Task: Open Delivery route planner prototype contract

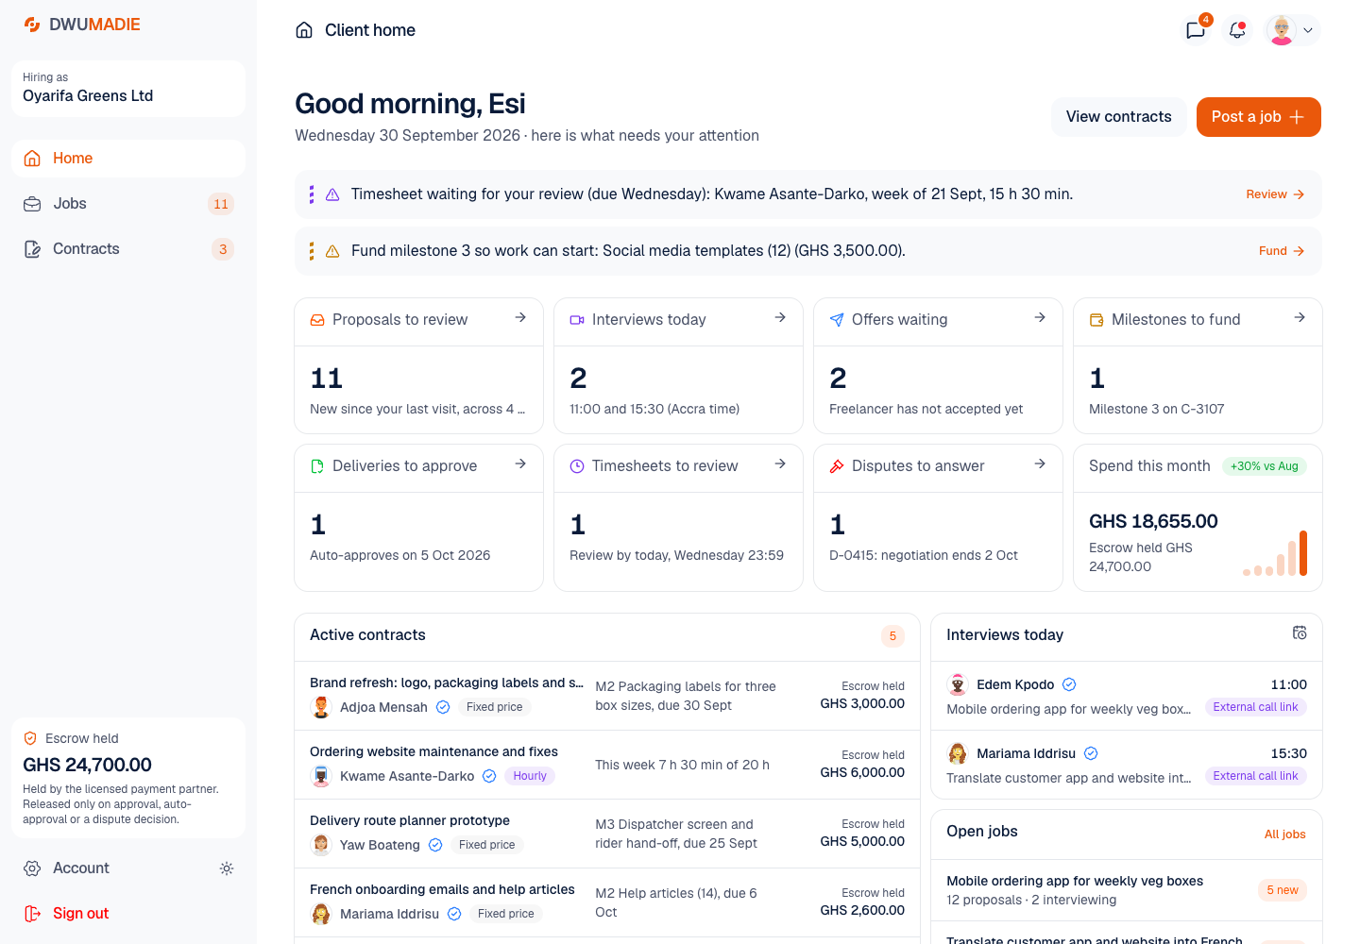Action: 607,834
